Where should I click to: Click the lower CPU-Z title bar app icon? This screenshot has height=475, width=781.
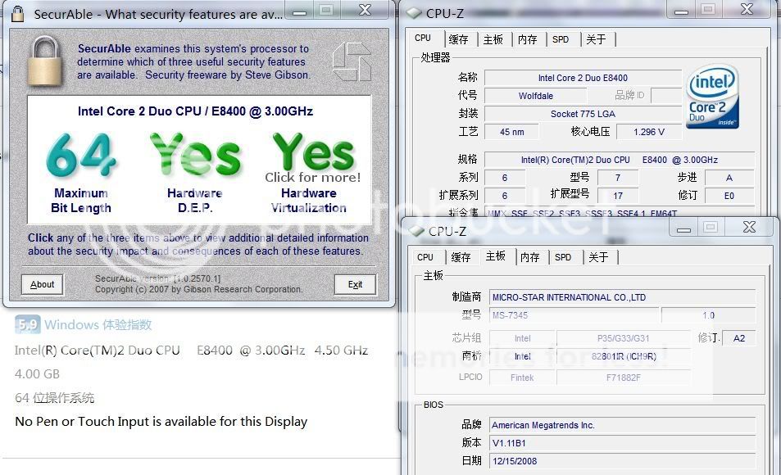pyautogui.click(x=416, y=231)
